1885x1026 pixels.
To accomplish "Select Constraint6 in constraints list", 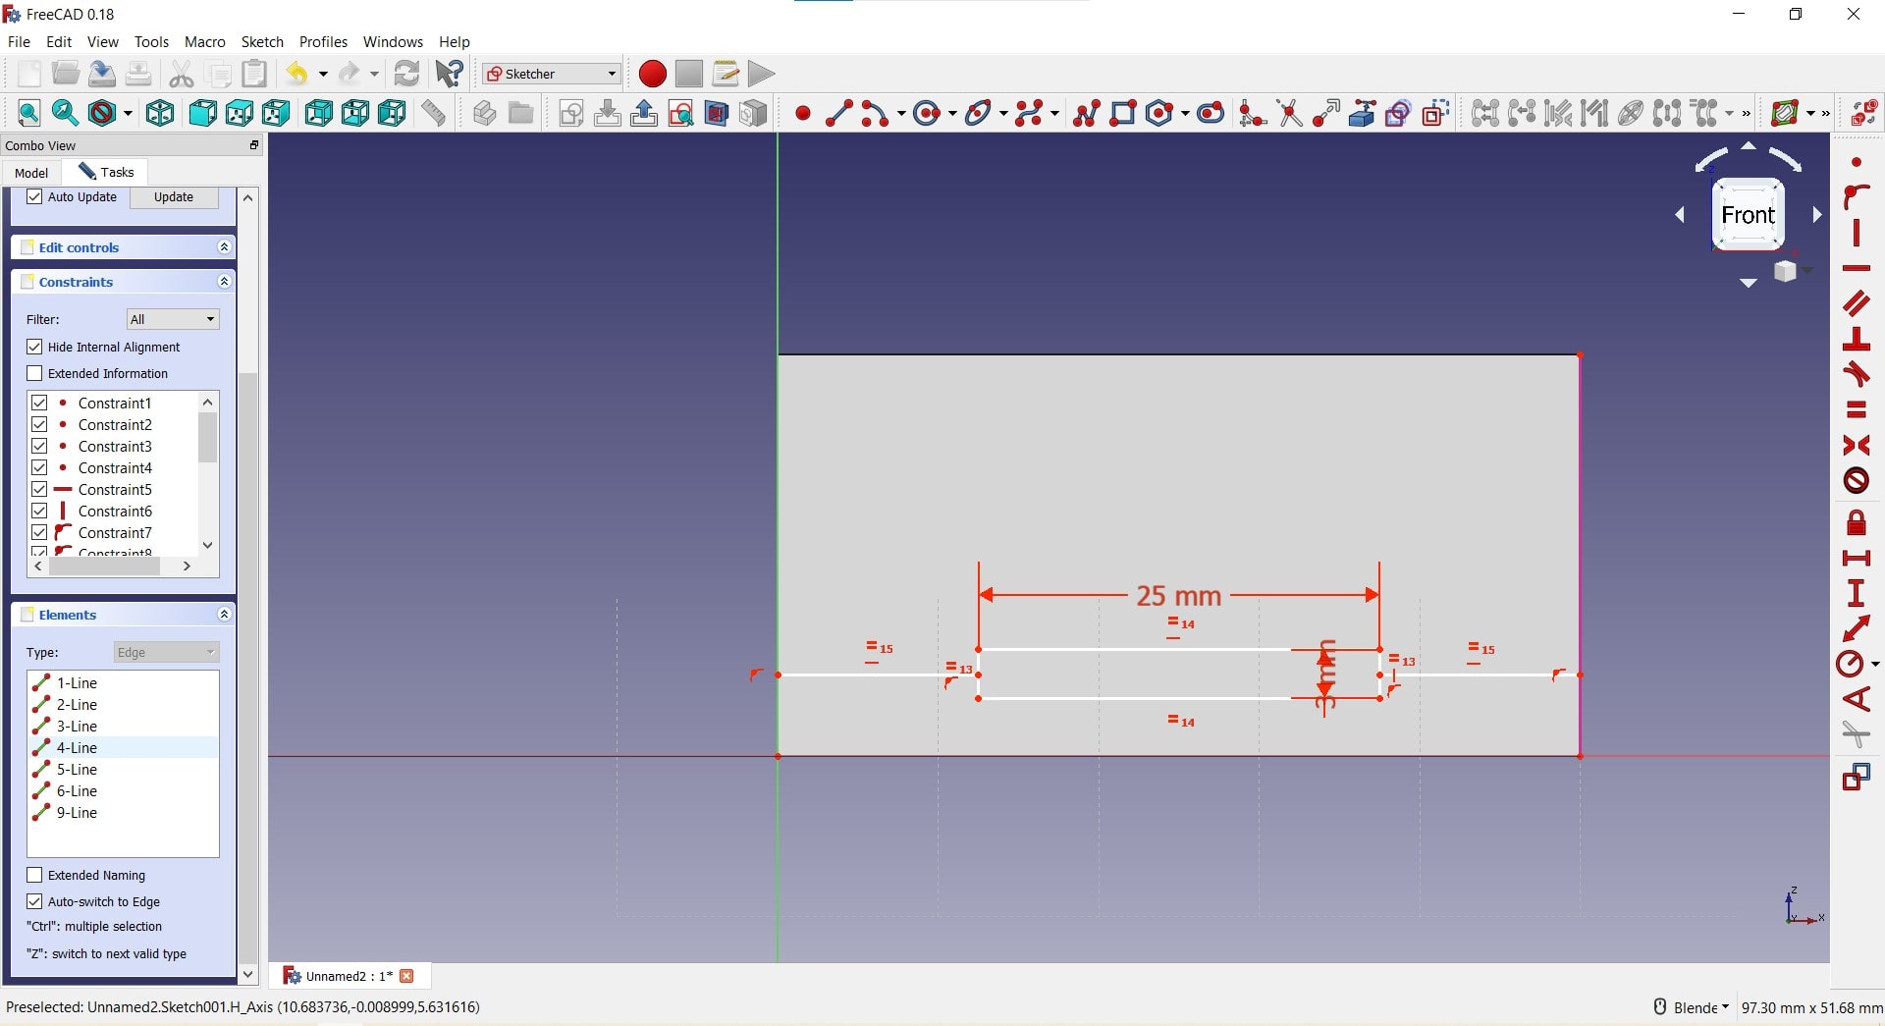I will (113, 512).
